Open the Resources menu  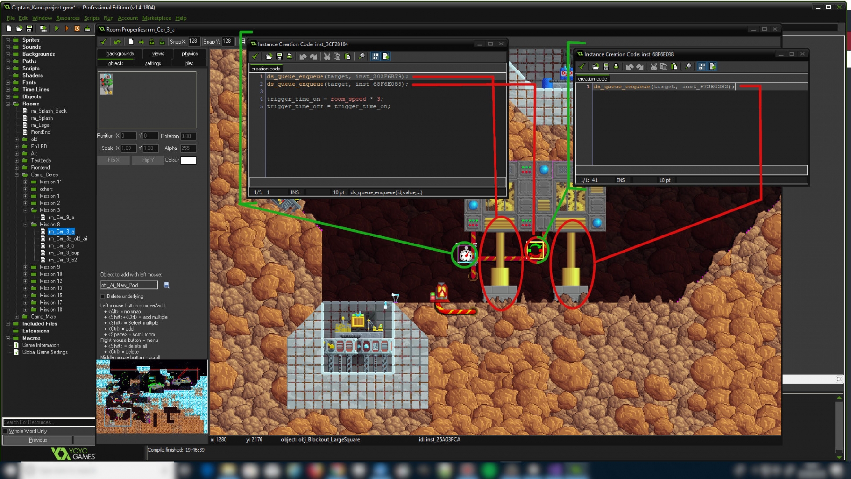pyautogui.click(x=68, y=18)
